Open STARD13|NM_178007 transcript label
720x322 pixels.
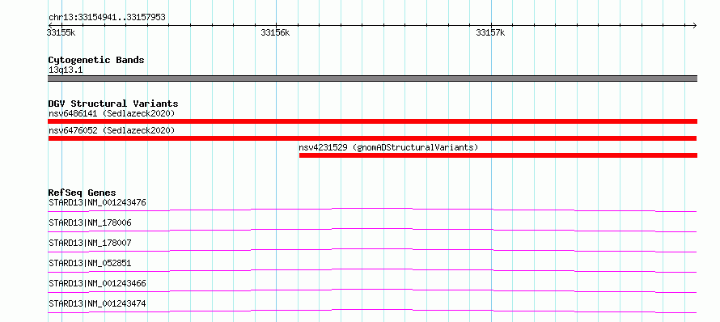(90, 243)
